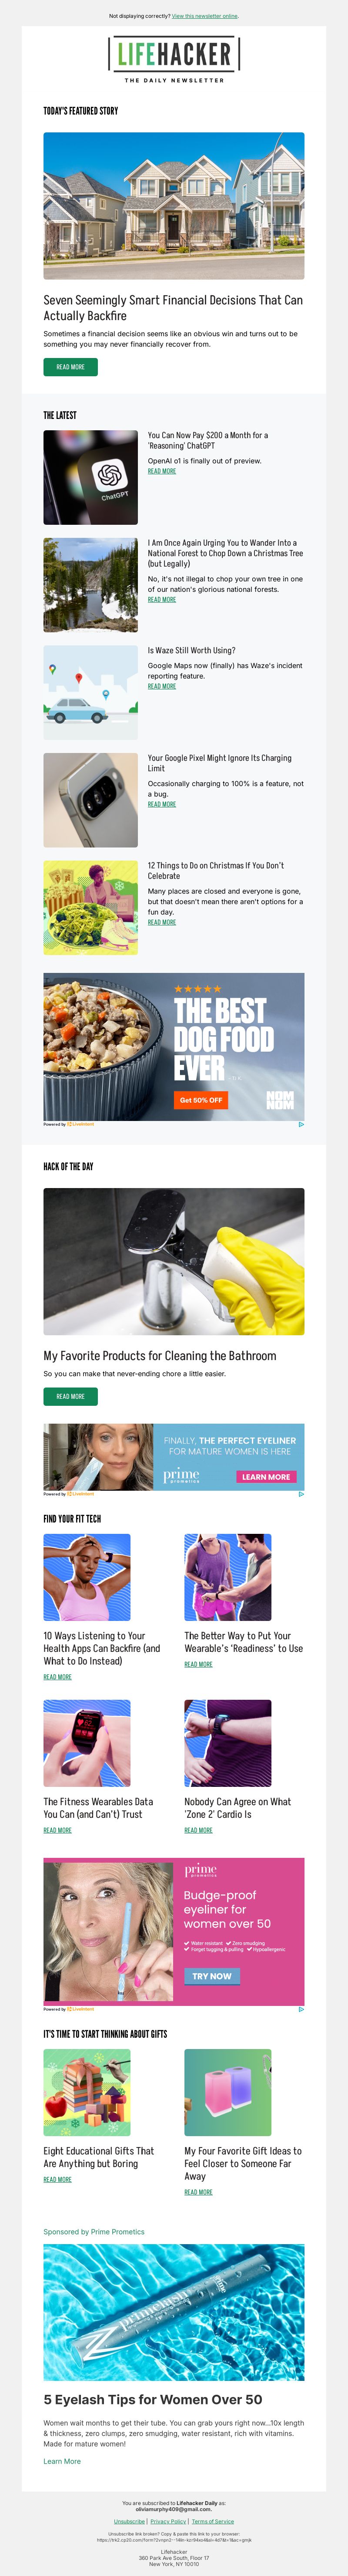Image resolution: width=348 pixels, height=2576 pixels.
Task: Click the Unsubscribe link in footer
Action: 129,2521
